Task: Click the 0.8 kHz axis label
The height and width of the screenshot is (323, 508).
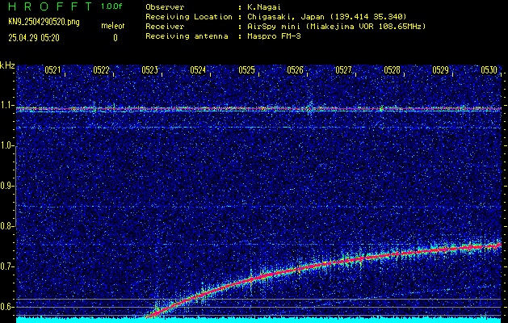Action: (6, 226)
